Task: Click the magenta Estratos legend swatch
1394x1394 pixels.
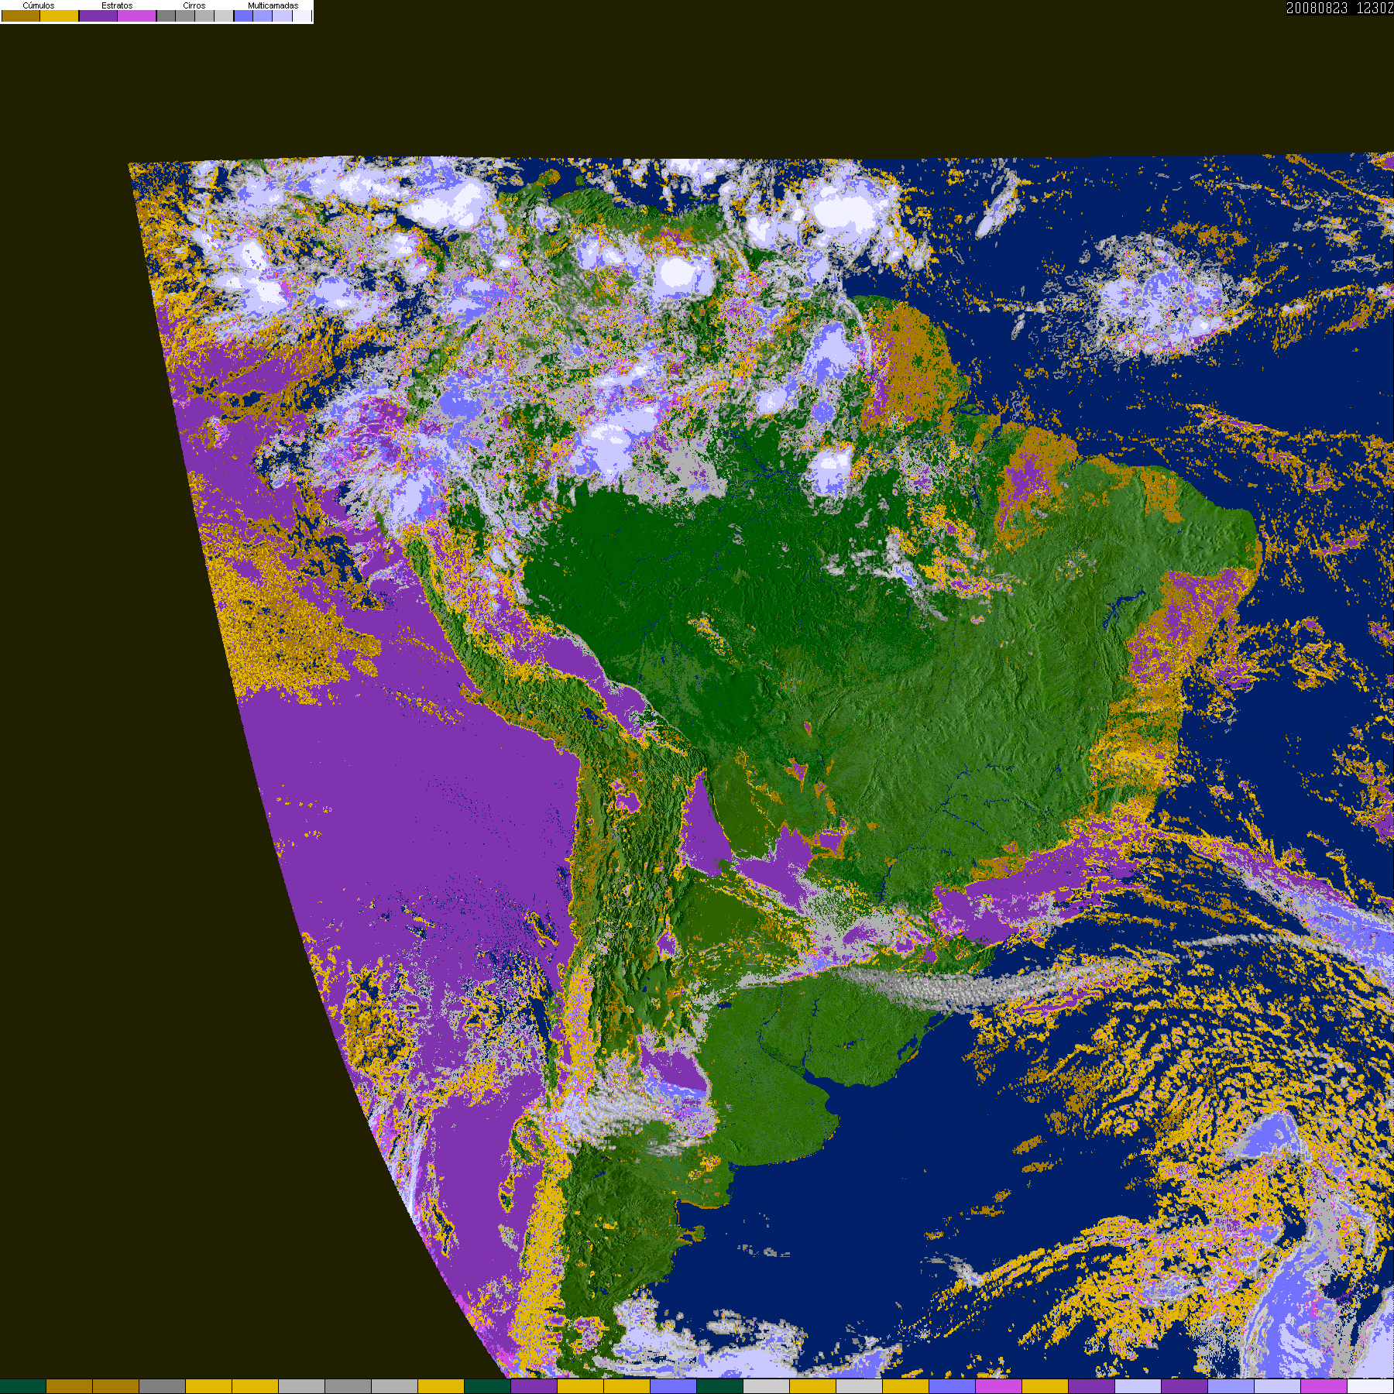Action: click(x=137, y=15)
